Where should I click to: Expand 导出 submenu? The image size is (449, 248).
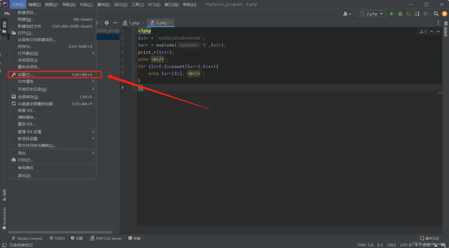coord(53,153)
